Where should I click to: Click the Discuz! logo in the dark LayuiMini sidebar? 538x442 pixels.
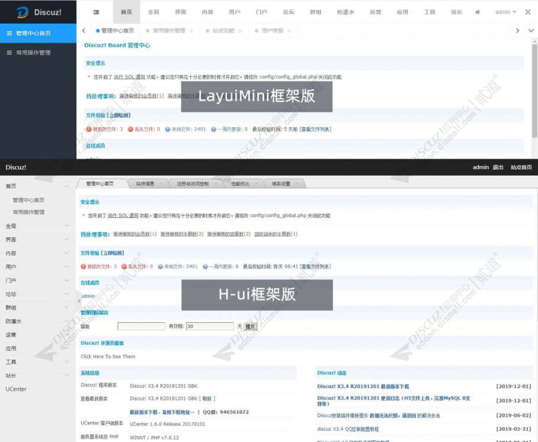click(x=38, y=12)
